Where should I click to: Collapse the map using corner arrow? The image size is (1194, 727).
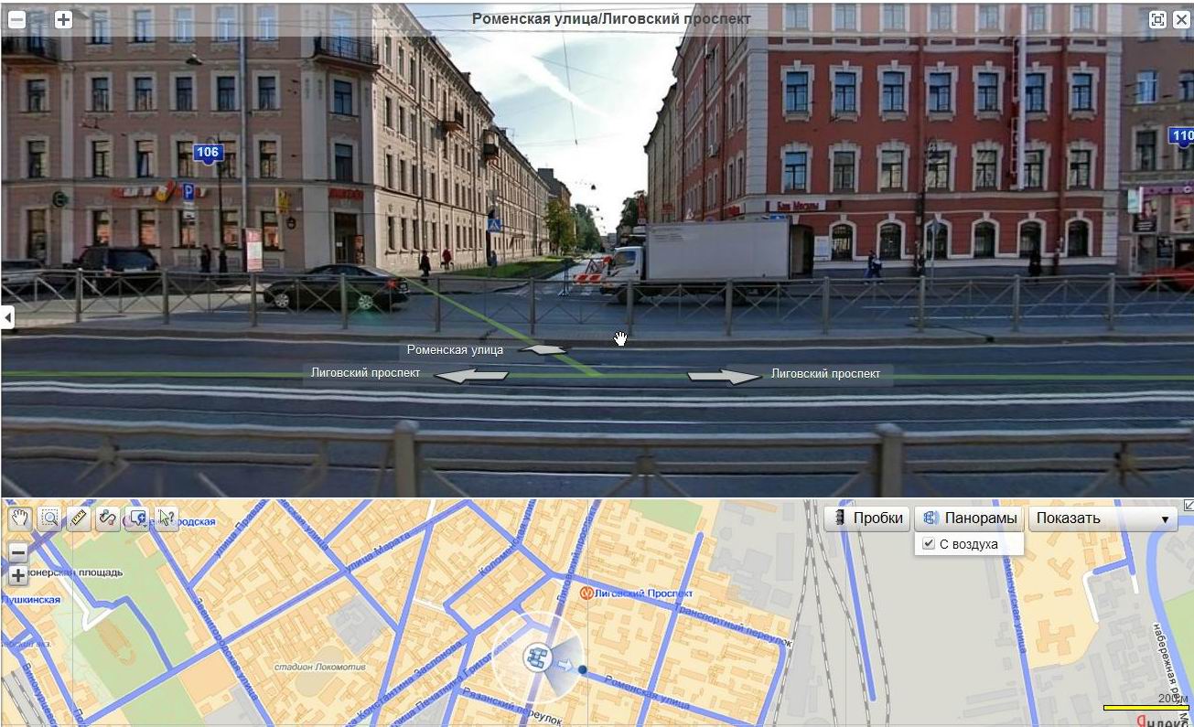point(1188,505)
